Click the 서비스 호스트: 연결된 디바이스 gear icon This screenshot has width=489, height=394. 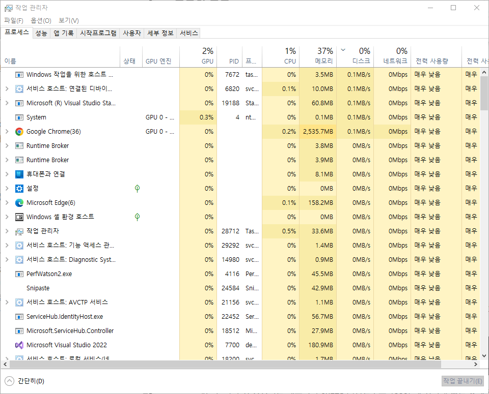coord(19,89)
